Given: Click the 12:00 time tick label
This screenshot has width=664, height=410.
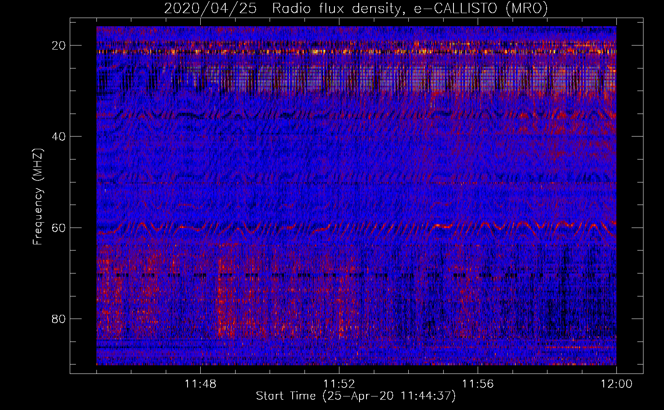Looking at the screenshot, I should [x=616, y=384].
